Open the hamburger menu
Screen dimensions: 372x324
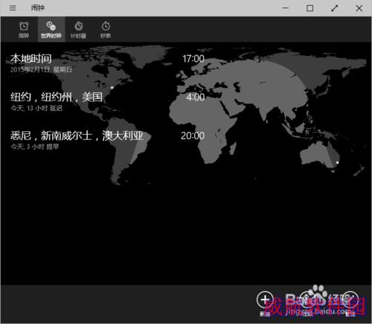click(x=13, y=8)
